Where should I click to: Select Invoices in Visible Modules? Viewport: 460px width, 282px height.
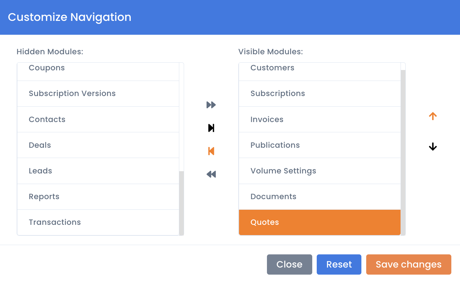(320, 119)
